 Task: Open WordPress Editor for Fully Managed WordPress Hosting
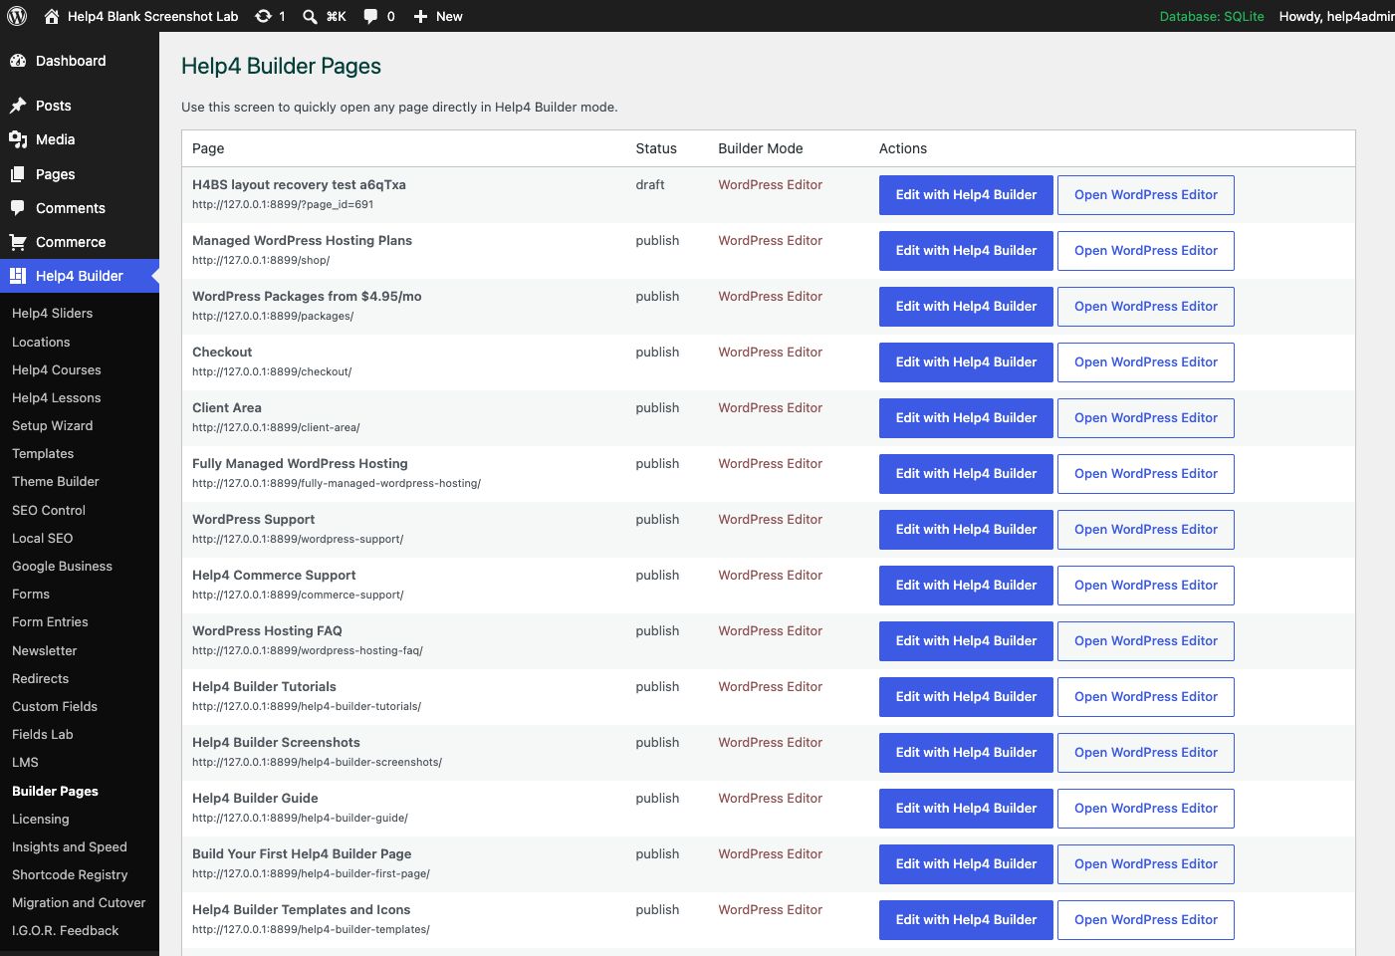[x=1146, y=474]
